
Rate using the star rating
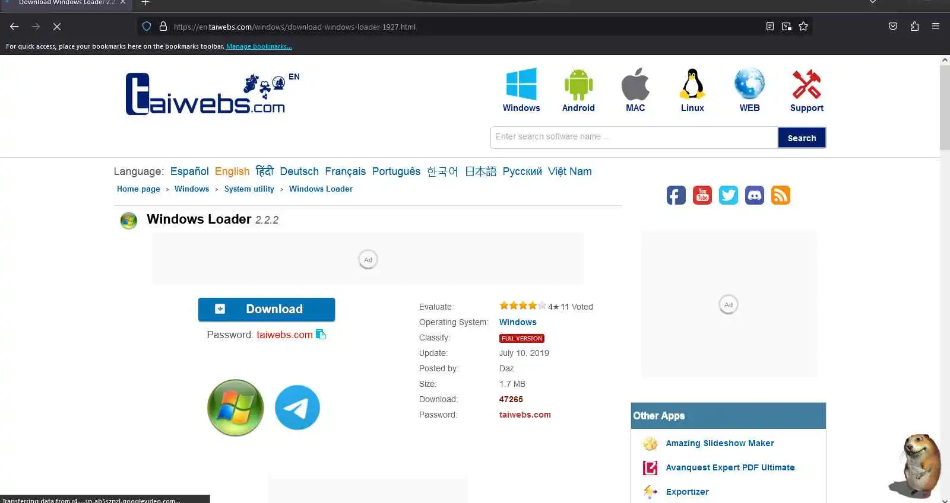click(x=522, y=306)
